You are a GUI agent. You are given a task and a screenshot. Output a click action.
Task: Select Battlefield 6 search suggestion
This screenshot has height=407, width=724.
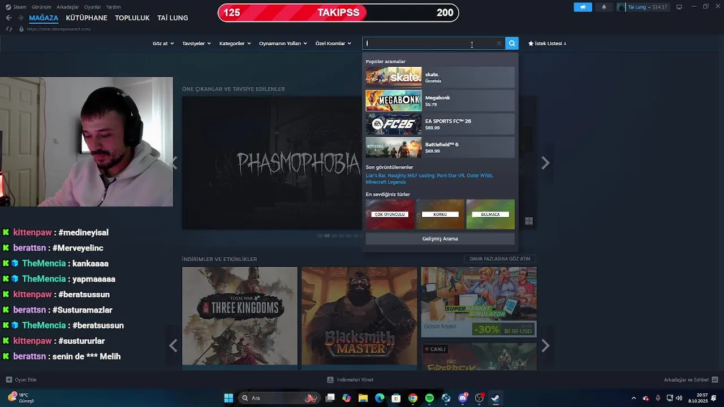pos(440,148)
